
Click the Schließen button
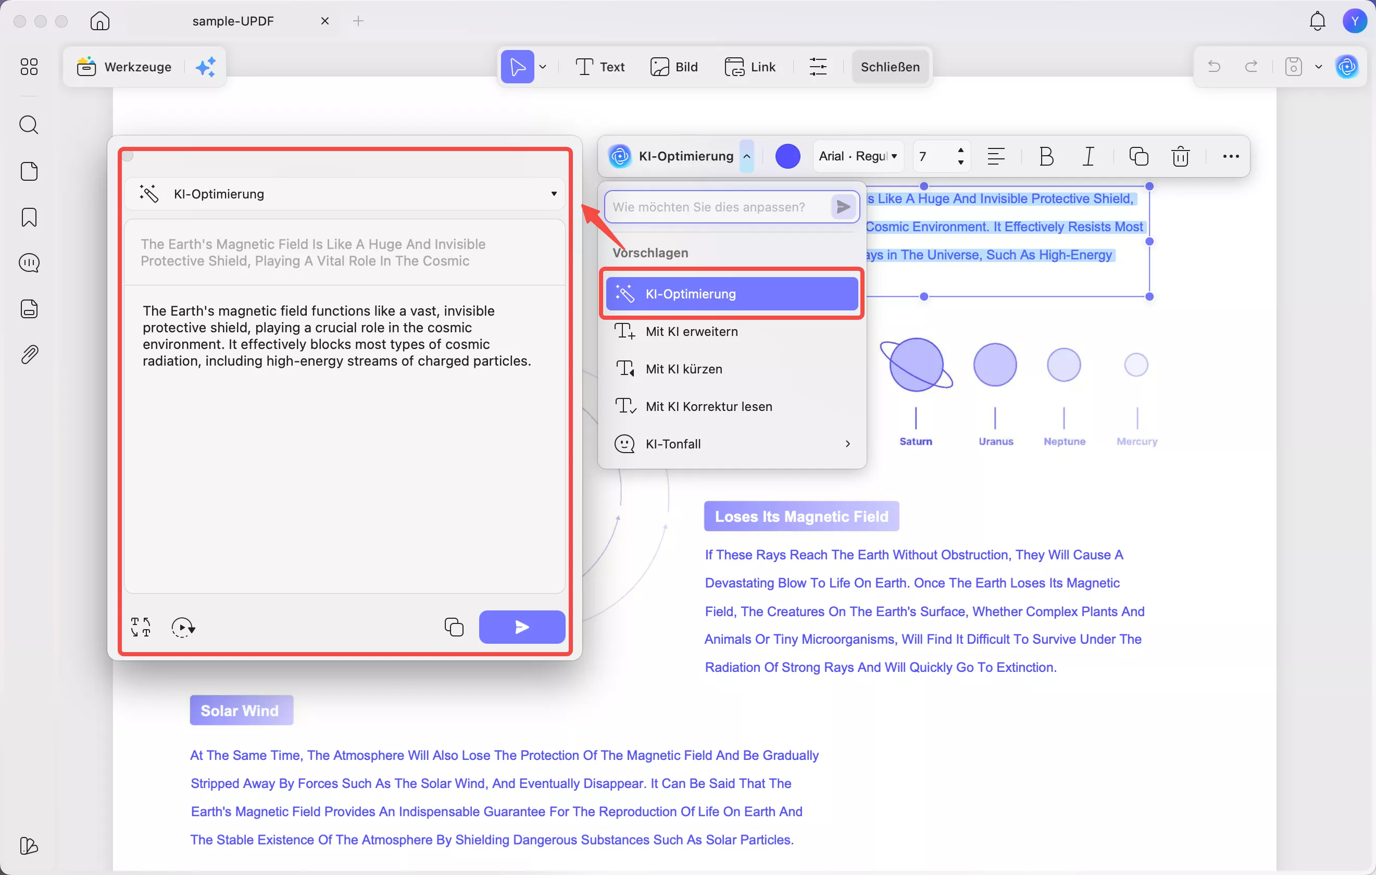tap(890, 67)
